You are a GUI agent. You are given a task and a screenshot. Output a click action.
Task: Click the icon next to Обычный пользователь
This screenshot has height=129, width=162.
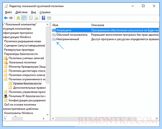[x=54, y=35]
